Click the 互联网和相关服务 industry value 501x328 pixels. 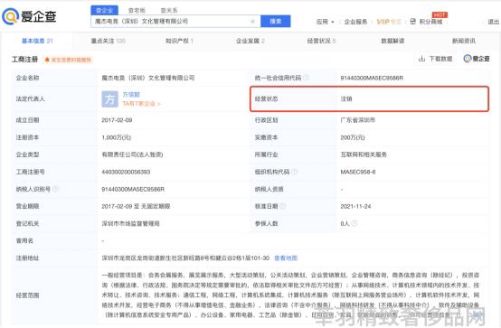364,155
